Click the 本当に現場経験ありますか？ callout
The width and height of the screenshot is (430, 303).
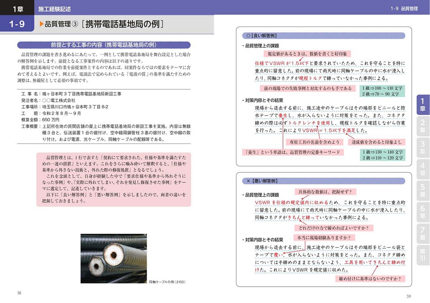point(324,238)
